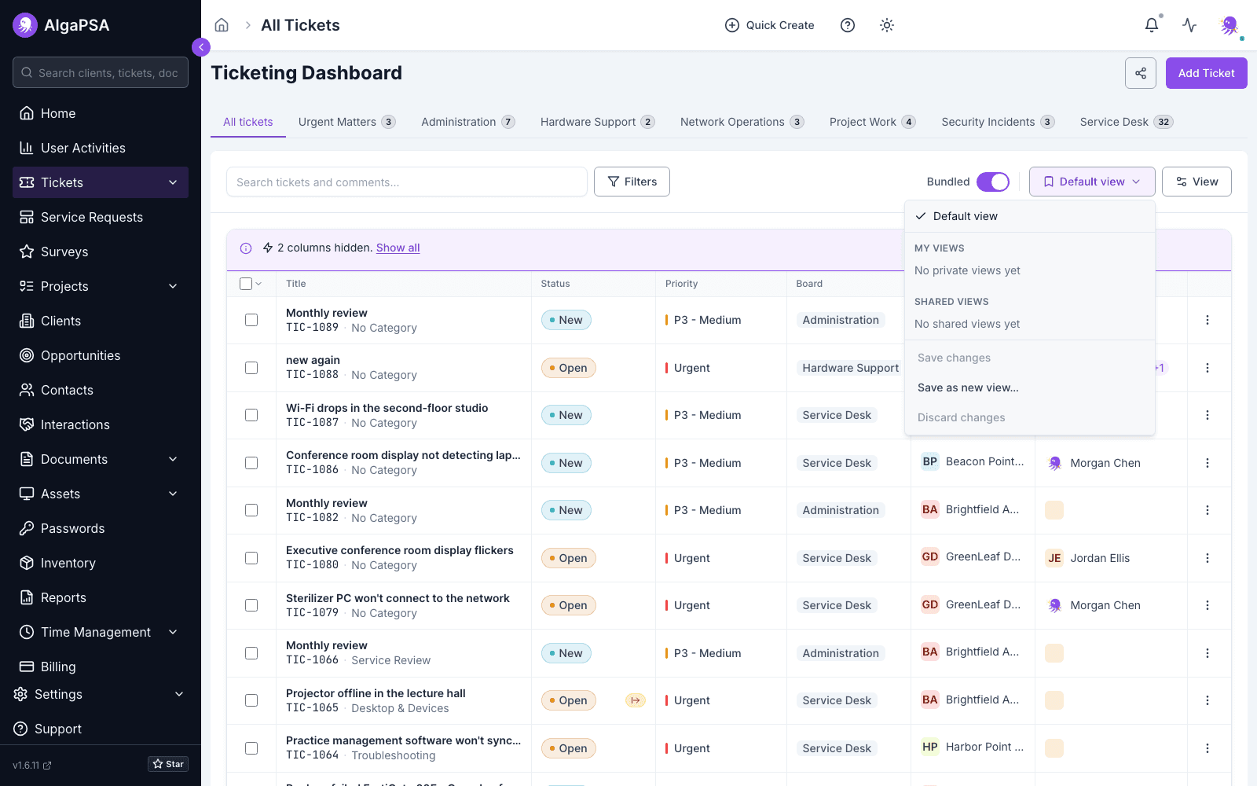Expand the Projects sidebar section
Image resolution: width=1257 pixels, height=786 pixels.
tap(173, 286)
